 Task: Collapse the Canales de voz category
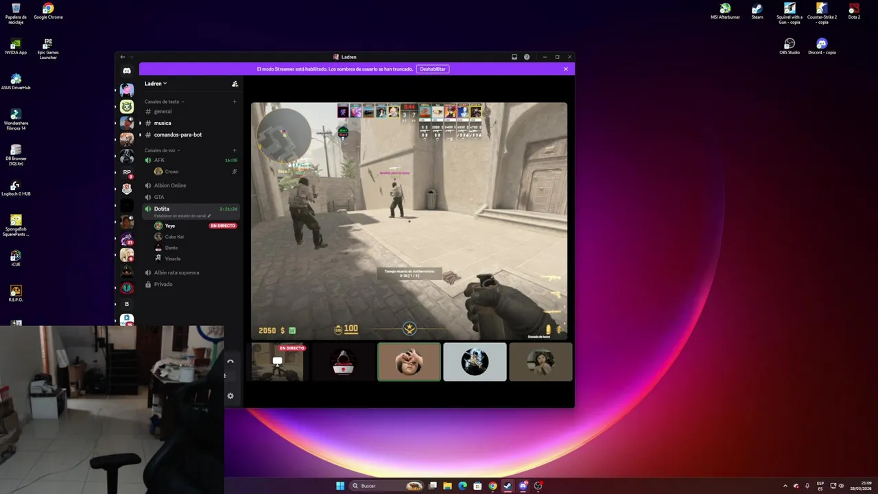click(x=162, y=150)
